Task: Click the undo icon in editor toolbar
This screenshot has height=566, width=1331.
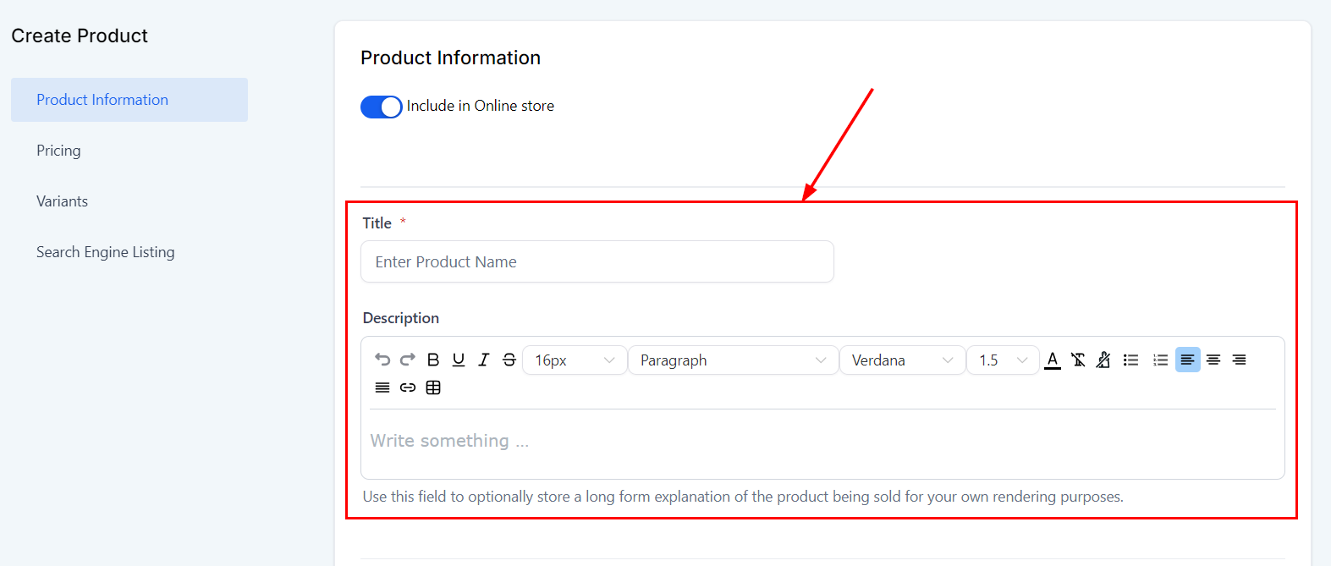Action: [x=382, y=360]
